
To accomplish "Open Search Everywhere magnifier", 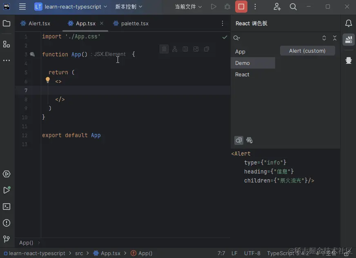I will 293,7.
